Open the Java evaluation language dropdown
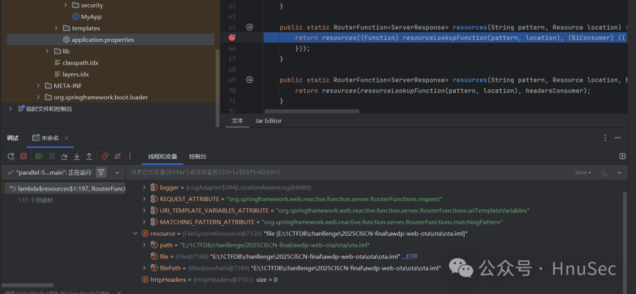 (583, 172)
